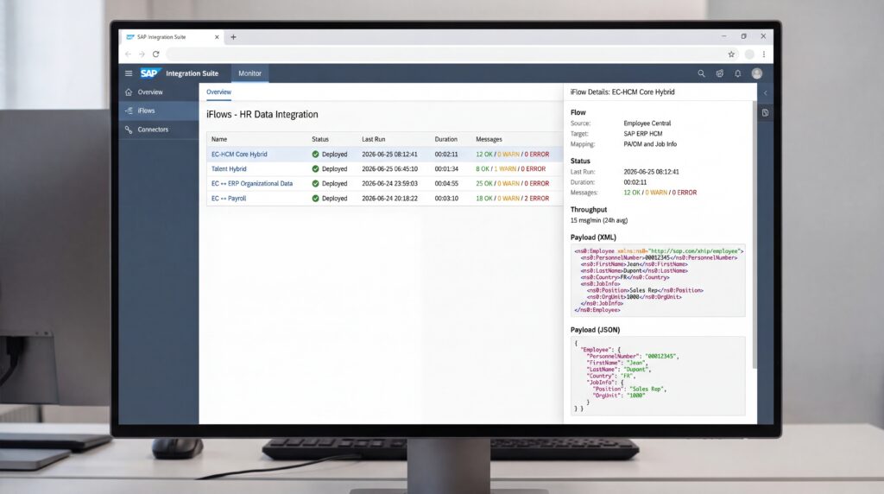Open the search icon in header
Screen dimensions: 884x494
click(x=701, y=73)
